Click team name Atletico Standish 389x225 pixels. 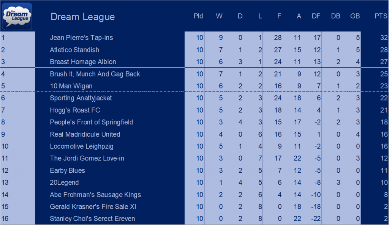(x=74, y=50)
